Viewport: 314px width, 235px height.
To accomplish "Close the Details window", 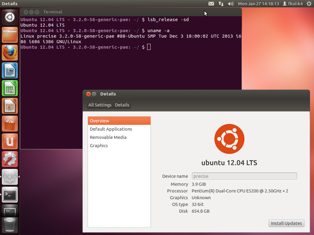I will (x=88, y=94).
